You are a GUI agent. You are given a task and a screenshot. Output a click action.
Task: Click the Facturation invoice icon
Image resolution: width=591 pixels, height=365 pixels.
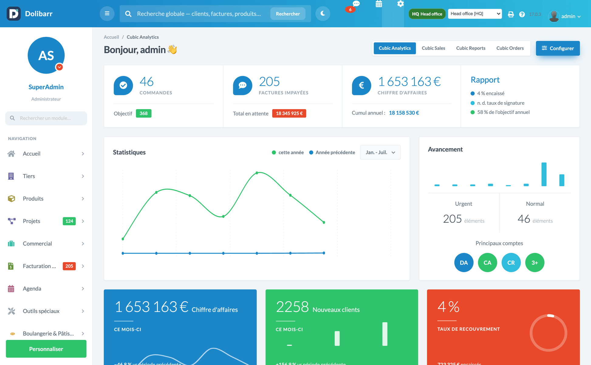tap(11, 266)
